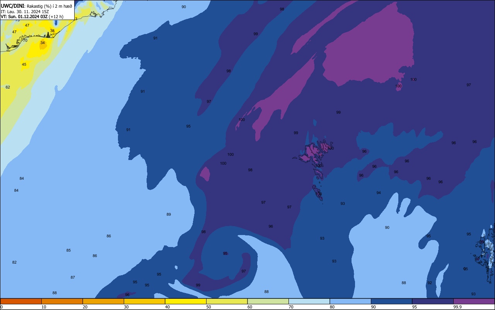This screenshot has height=310, width=495.
Task: Click the pale green 60–70 legend swatch
Action: (x=268, y=301)
